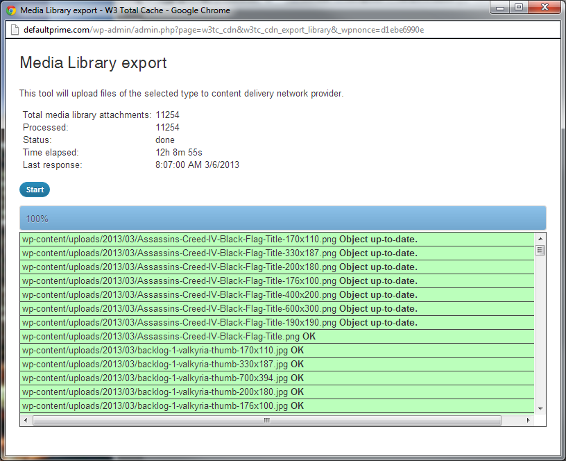Click the horizontal scrollbar thumb
Viewport: 566px width, 461px height.
267,420
